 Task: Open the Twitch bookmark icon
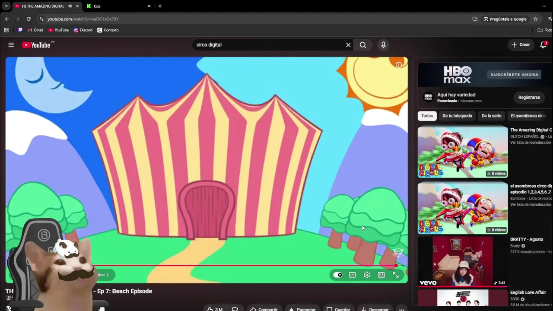tap(20, 30)
